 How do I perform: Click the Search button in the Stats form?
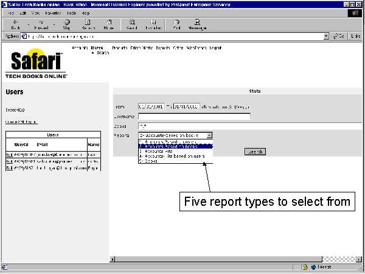tap(255, 152)
